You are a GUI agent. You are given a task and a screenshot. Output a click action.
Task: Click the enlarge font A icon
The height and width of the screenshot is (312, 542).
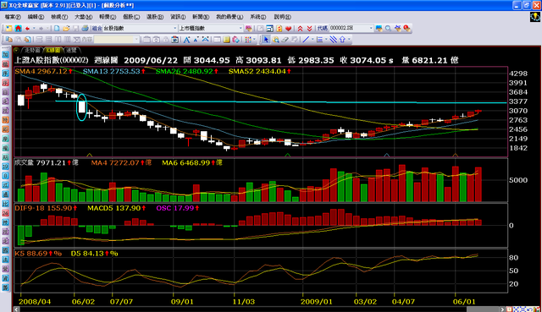tap(186, 40)
